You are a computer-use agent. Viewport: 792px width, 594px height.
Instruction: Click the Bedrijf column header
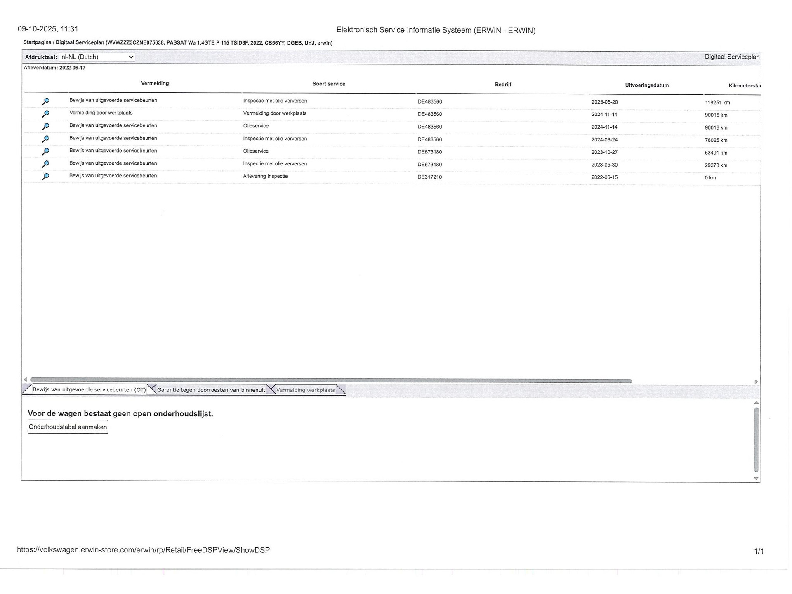(503, 85)
